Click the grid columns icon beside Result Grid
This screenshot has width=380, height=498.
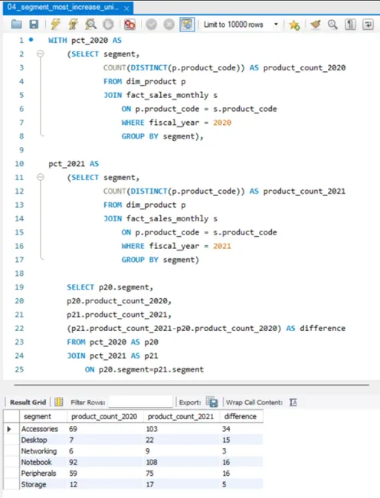point(58,402)
